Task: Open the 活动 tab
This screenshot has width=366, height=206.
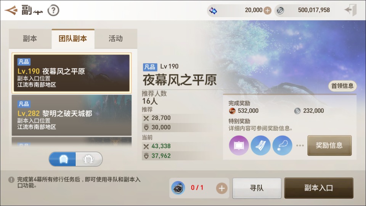Action: click(x=116, y=39)
